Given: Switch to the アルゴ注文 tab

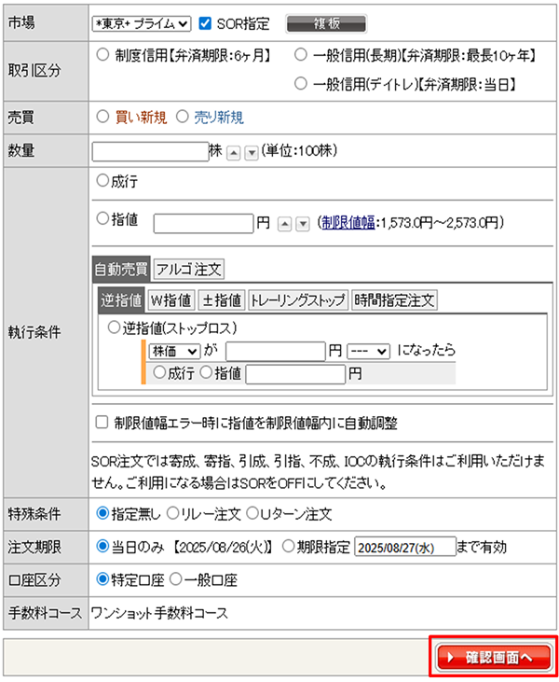Looking at the screenshot, I should click(188, 270).
